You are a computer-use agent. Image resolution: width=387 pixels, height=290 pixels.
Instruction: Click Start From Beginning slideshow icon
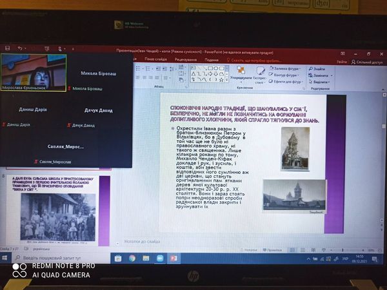[x=47, y=48]
